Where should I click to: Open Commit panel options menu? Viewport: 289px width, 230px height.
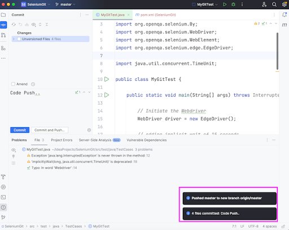click(x=80, y=15)
